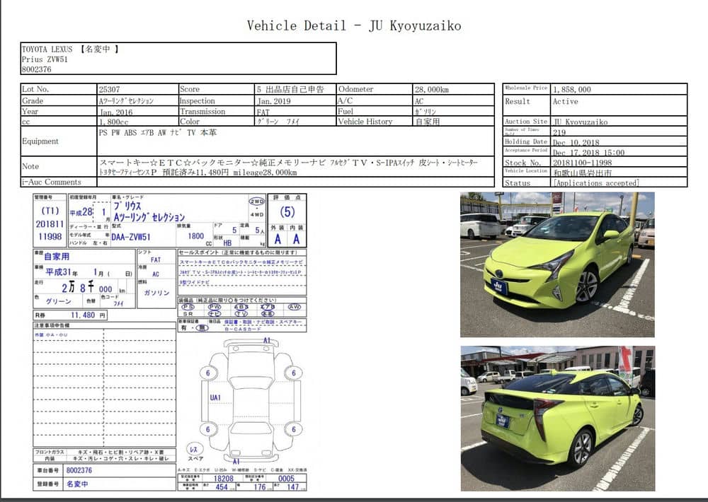Screen dimensions: 708x502
Task: Click the circled TV equipment mark
Action: point(241,313)
